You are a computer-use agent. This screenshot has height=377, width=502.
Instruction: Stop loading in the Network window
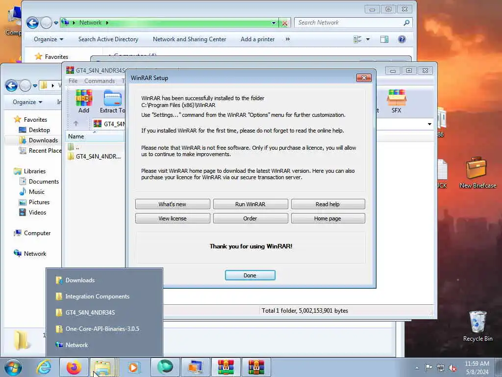tap(284, 23)
